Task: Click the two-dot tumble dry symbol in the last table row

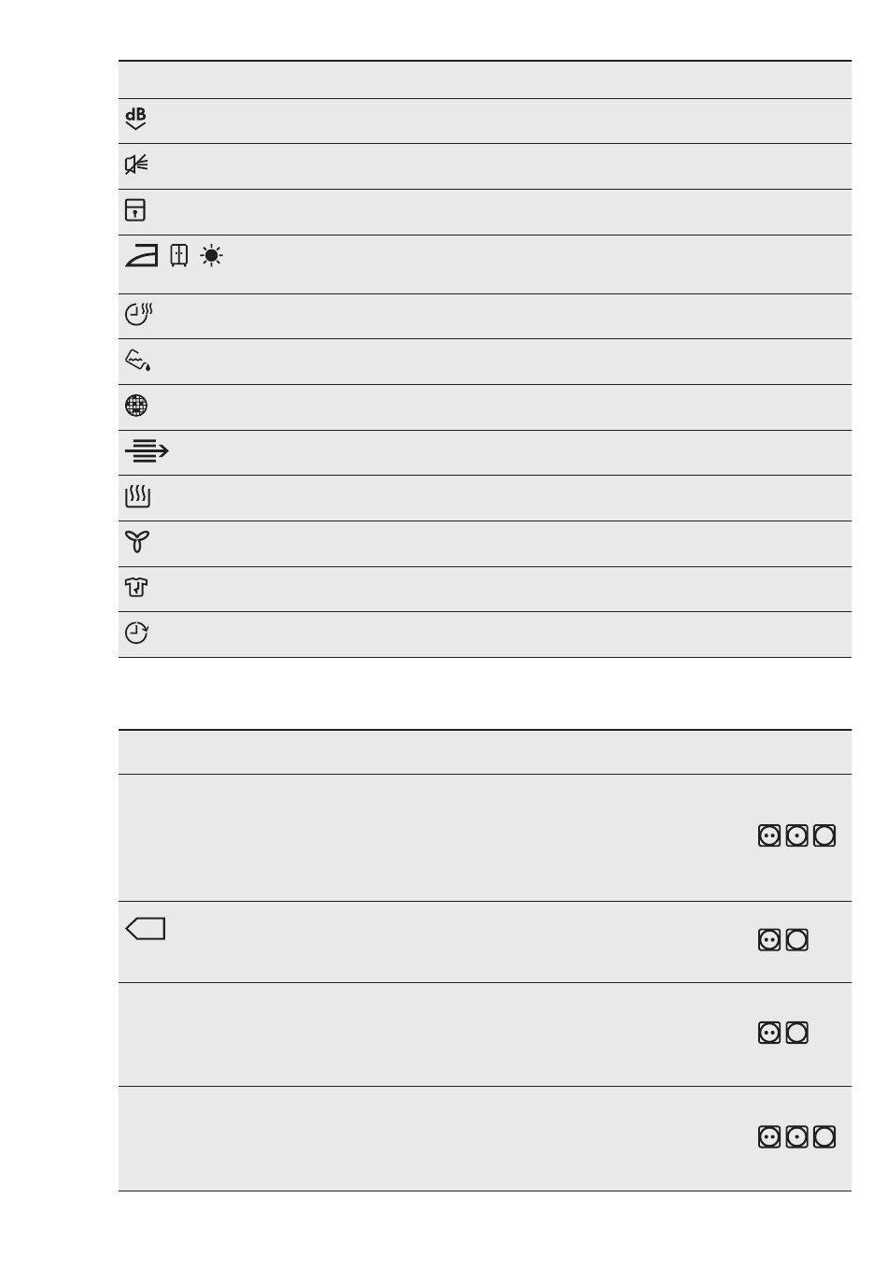Action: click(769, 1137)
